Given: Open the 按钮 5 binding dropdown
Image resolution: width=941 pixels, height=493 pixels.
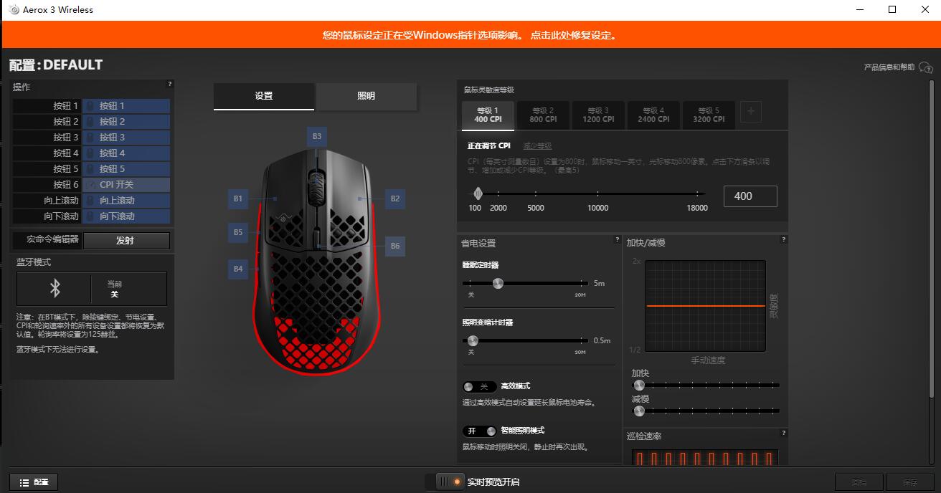Looking at the screenshot, I should (x=126, y=168).
